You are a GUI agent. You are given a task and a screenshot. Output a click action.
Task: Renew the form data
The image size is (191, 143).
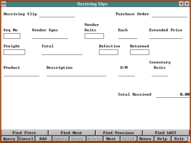click(x=145, y=139)
